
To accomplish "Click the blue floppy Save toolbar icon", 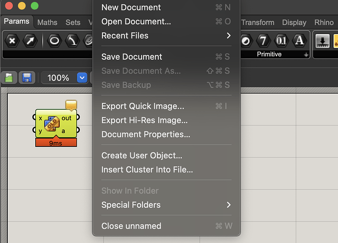I will click(x=27, y=77).
